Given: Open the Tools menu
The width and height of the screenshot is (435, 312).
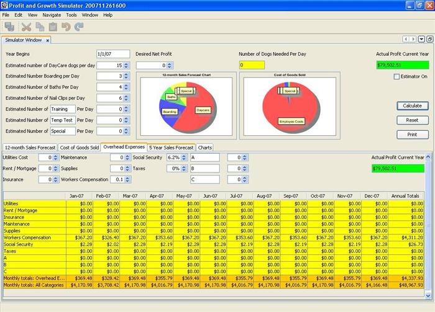Looking at the screenshot, I should point(71,15).
